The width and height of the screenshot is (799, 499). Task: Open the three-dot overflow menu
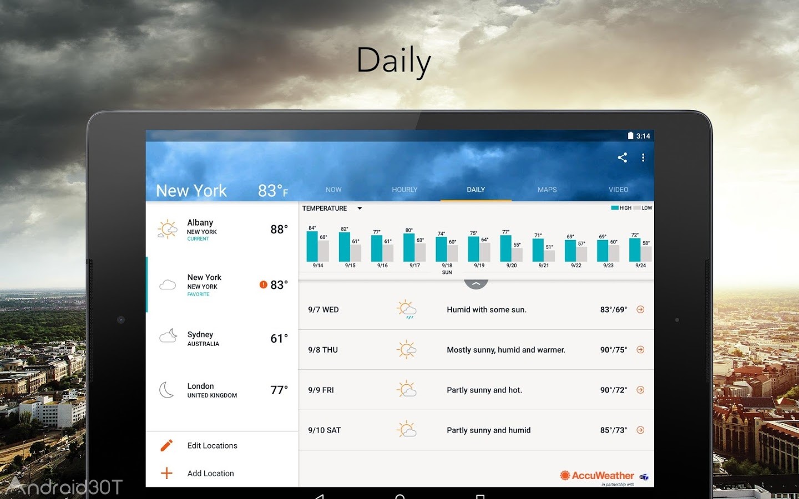pos(643,157)
